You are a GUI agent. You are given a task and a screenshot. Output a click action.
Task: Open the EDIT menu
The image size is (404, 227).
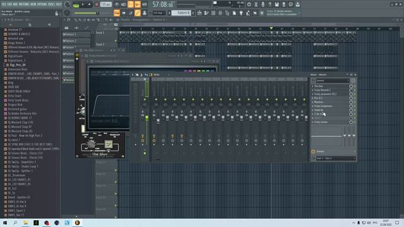10,4
